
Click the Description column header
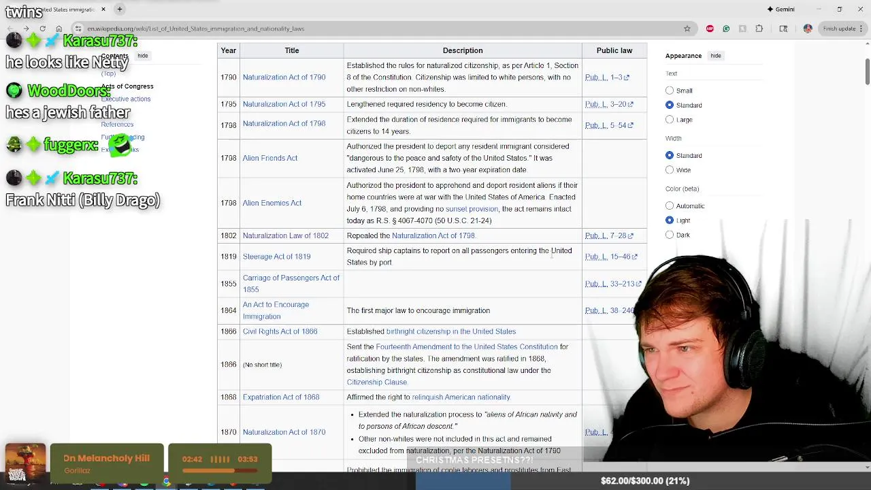[x=463, y=50]
